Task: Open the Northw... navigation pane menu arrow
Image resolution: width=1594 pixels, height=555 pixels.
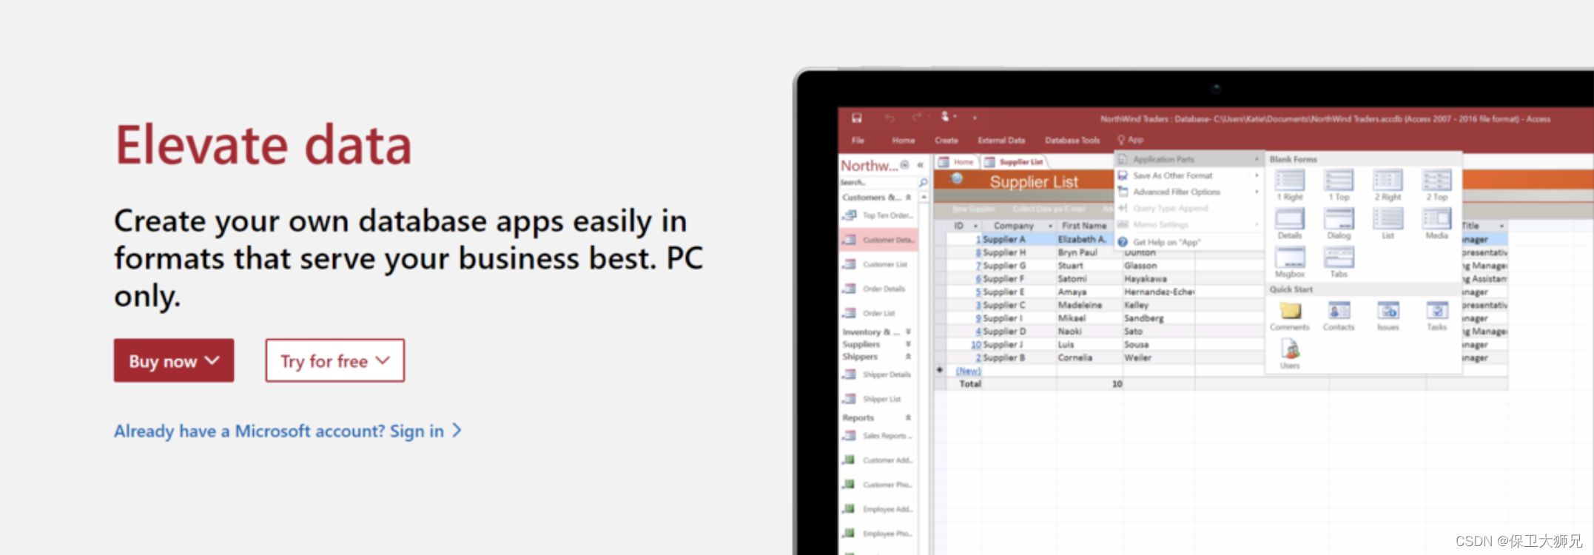Action: 904,165
